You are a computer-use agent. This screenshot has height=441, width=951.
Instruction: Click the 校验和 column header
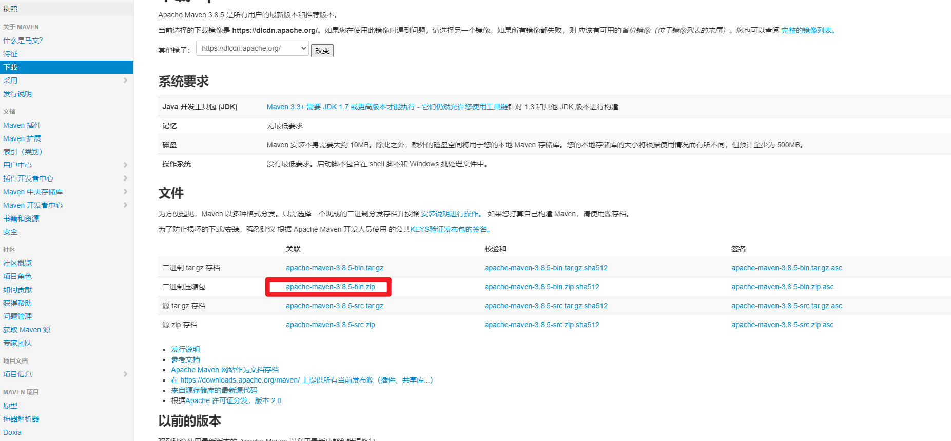tap(495, 249)
